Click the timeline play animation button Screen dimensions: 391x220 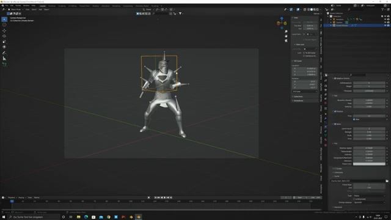tap(164, 197)
